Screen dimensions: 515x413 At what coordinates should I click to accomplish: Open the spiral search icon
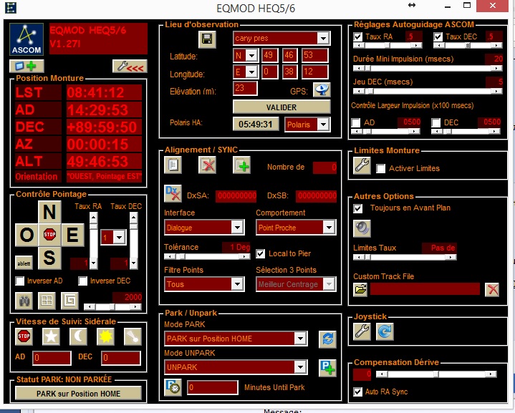pos(69,301)
